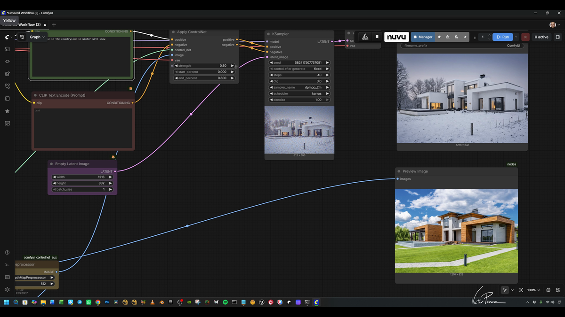Collapse the Empty Latent Image node dot

51,164
